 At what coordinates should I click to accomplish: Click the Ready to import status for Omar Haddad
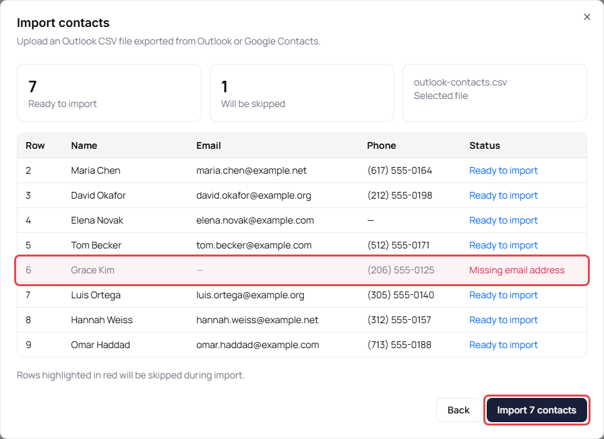(x=504, y=345)
